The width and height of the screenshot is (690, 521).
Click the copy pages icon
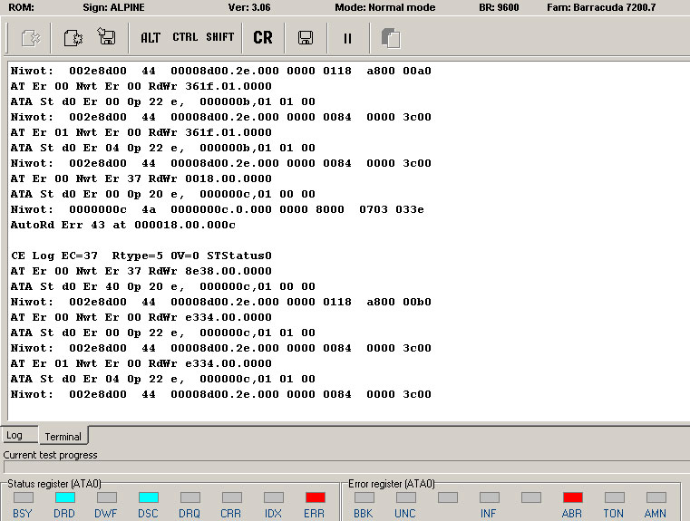click(x=391, y=38)
